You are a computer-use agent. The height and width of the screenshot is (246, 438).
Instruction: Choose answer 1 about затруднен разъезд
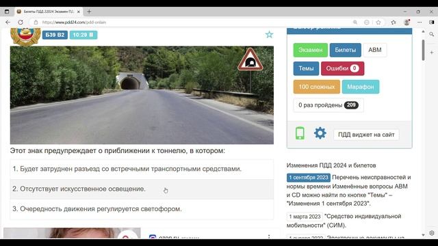[x=142, y=169]
